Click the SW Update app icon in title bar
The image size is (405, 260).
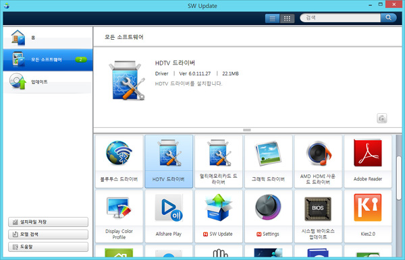coord(7,5)
